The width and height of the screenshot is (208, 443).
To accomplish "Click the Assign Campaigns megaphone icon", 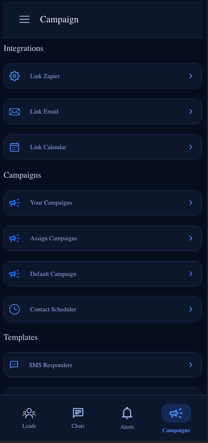I will (15, 238).
